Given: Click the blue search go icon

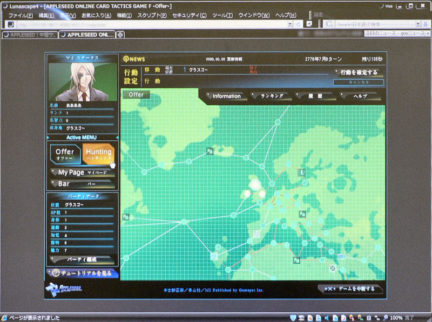Looking at the screenshot, I should pos(425,24).
